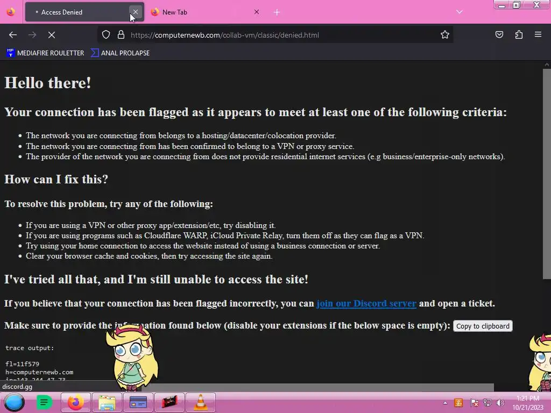Open a new tab with plus button
551x413 pixels.
click(277, 12)
